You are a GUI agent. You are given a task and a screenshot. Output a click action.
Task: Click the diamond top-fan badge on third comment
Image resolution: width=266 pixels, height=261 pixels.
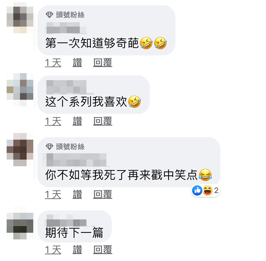point(49,147)
